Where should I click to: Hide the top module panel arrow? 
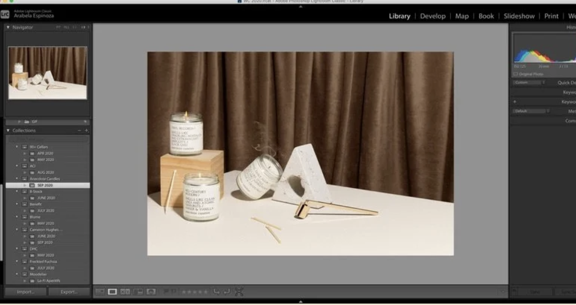[301, 7]
